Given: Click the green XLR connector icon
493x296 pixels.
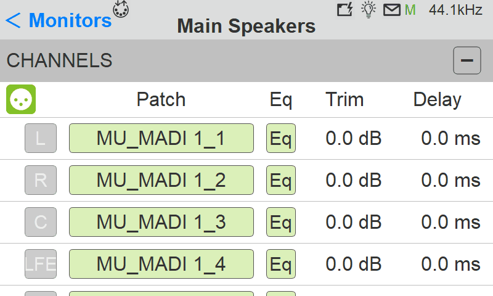Looking at the screenshot, I should 21,99.
